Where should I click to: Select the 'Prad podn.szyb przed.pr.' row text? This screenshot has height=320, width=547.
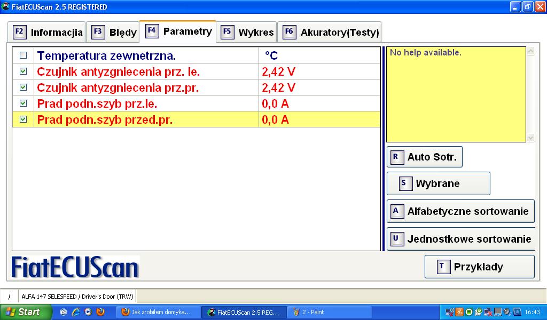[x=105, y=120]
